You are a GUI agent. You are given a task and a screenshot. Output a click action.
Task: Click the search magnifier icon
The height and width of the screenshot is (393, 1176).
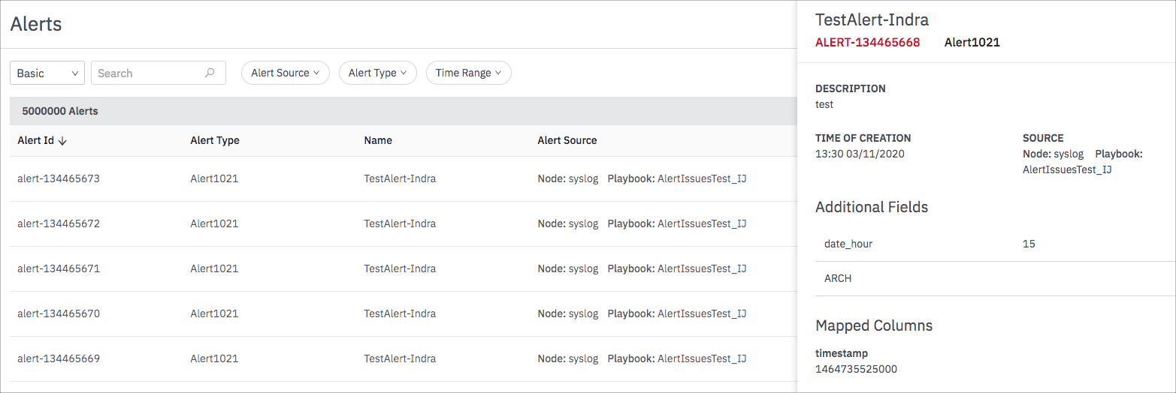210,73
